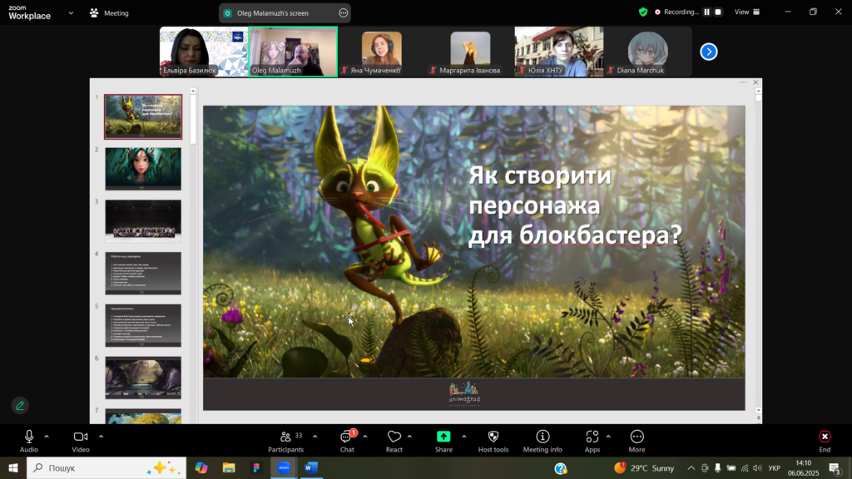Open the Apps button
The height and width of the screenshot is (479, 852).
(592, 441)
